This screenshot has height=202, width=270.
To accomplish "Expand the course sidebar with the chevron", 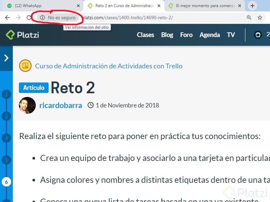I will 6,58.
